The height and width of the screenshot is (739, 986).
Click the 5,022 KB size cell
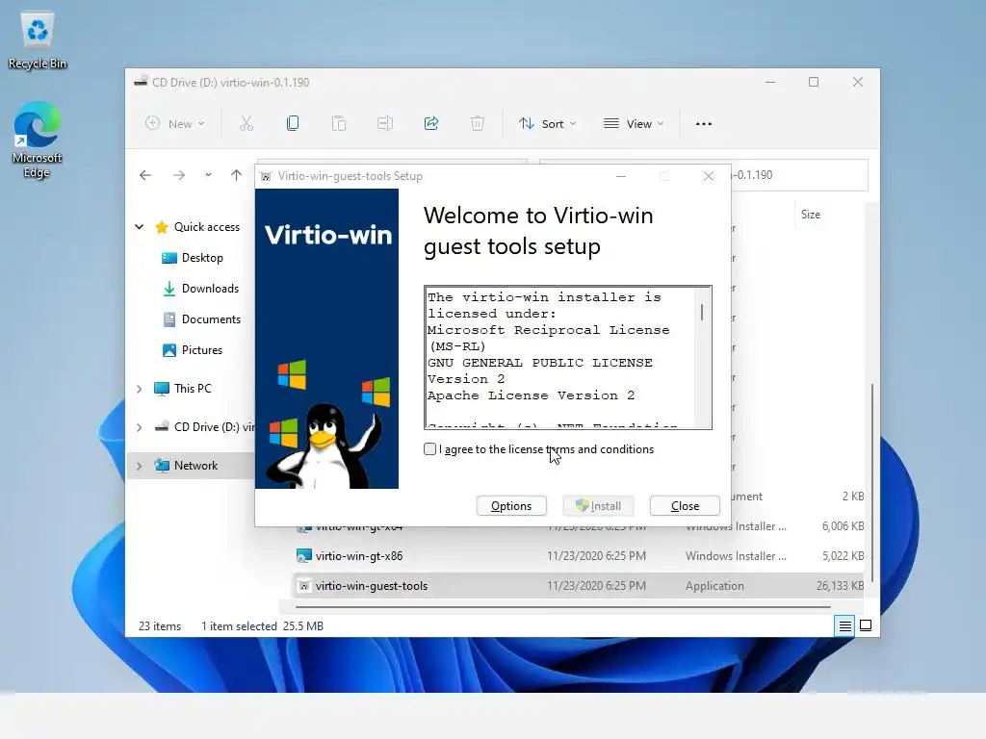[x=843, y=555]
